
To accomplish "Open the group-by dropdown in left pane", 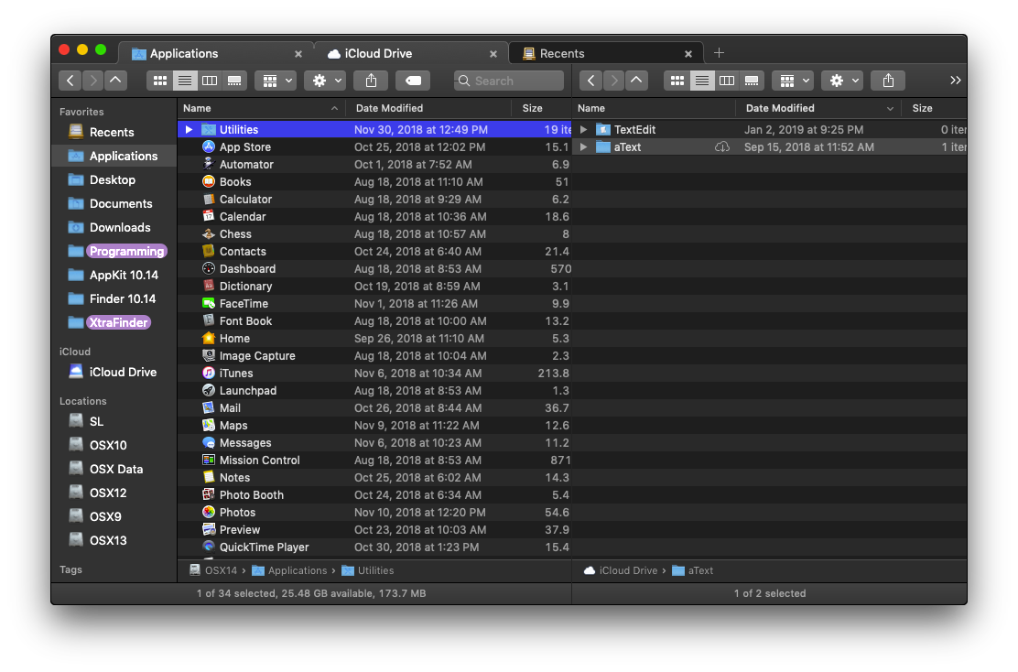I will tap(276, 81).
